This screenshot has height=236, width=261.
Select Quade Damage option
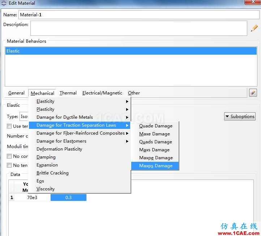pos(155,126)
